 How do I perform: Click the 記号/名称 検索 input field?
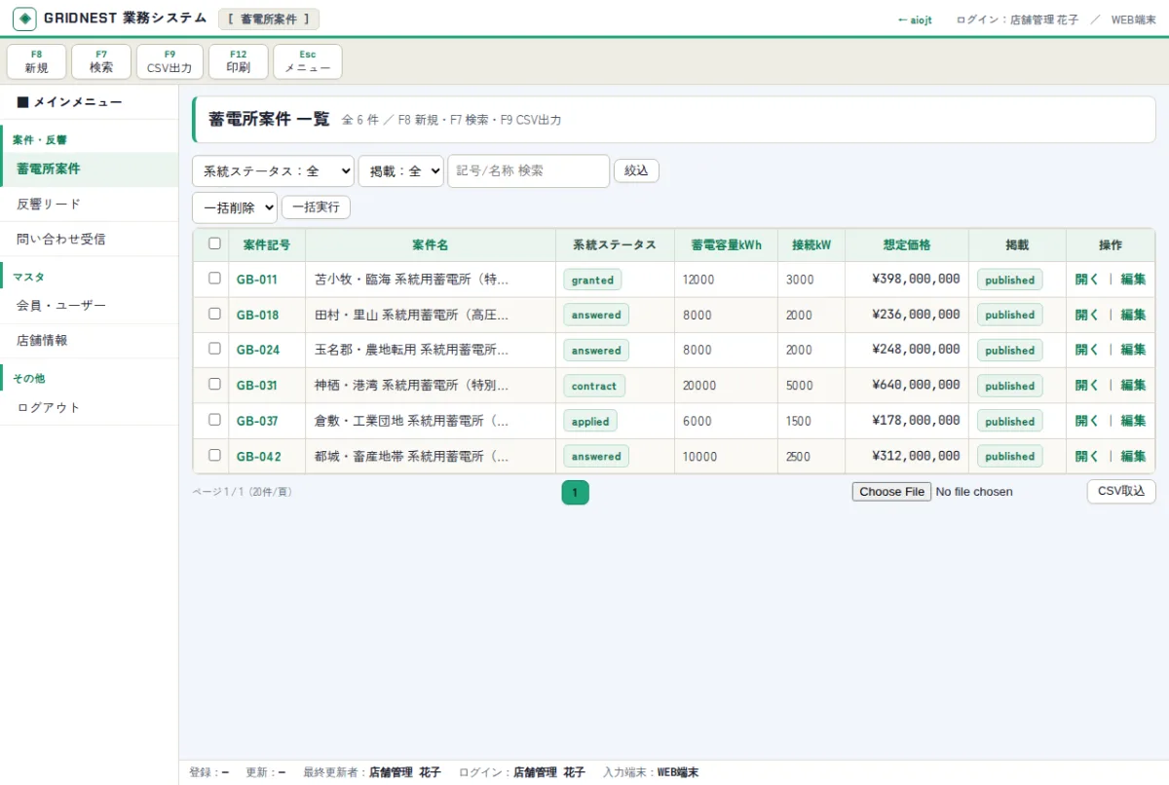[x=529, y=170]
